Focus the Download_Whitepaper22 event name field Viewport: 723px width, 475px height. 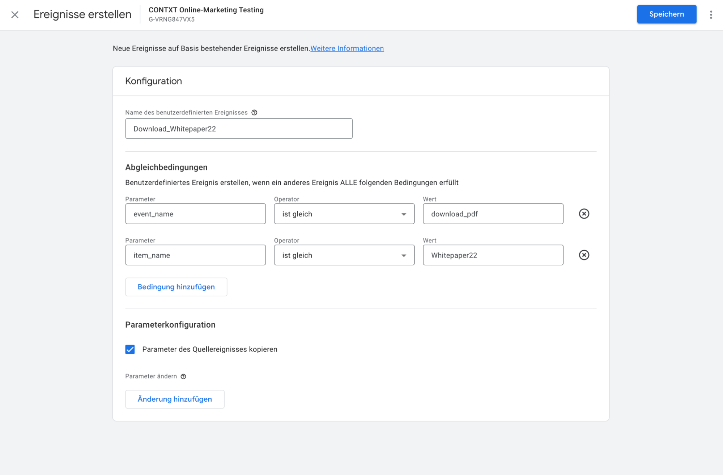(239, 129)
